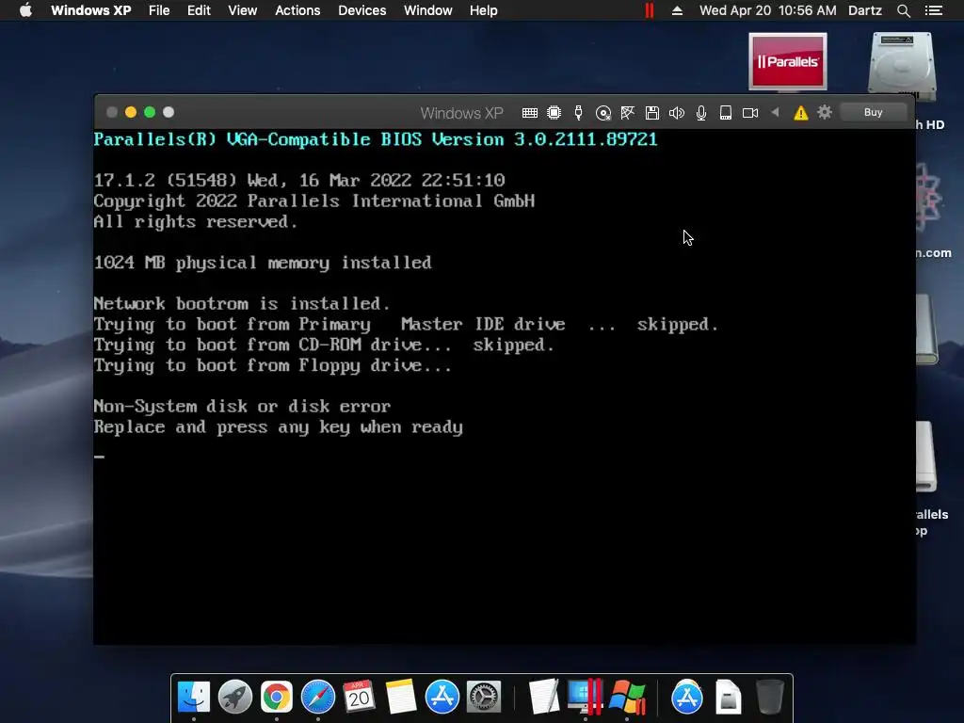This screenshot has width=964, height=723.
Task: Click 'All rights reserved.' line
Action: click(x=196, y=222)
